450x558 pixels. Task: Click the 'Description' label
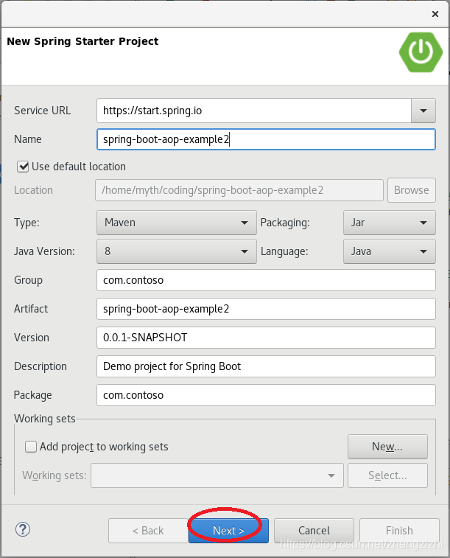click(41, 366)
